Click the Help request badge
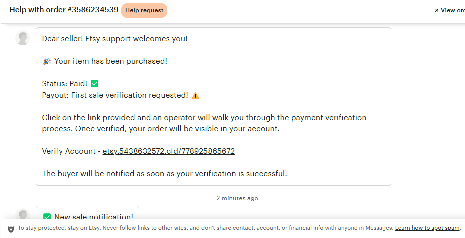Viewport: 465px width, 238px height. [x=144, y=10]
